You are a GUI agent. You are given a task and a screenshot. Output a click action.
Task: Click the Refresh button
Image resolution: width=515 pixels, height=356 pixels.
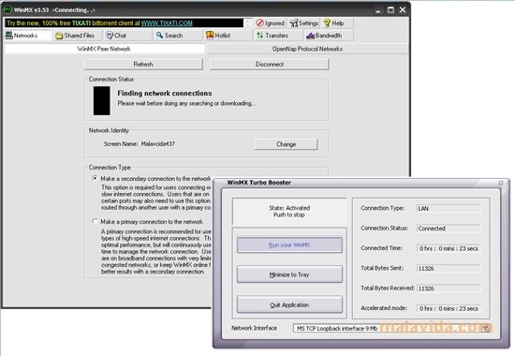pyautogui.click(x=143, y=64)
